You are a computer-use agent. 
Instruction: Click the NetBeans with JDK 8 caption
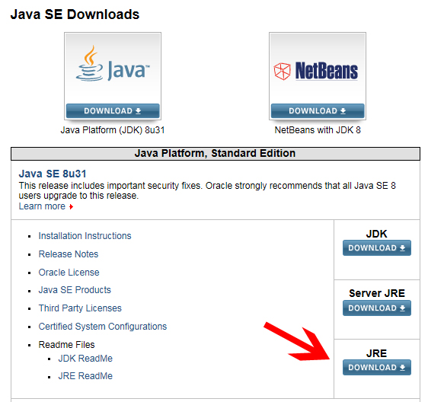pyautogui.click(x=318, y=130)
